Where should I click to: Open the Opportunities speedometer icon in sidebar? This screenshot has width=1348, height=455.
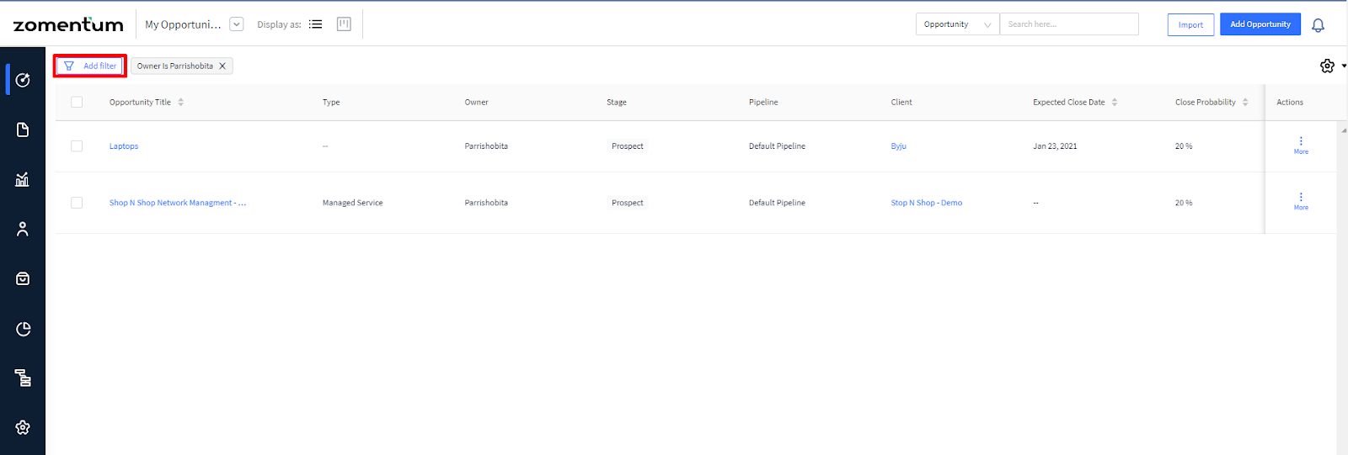23,80
